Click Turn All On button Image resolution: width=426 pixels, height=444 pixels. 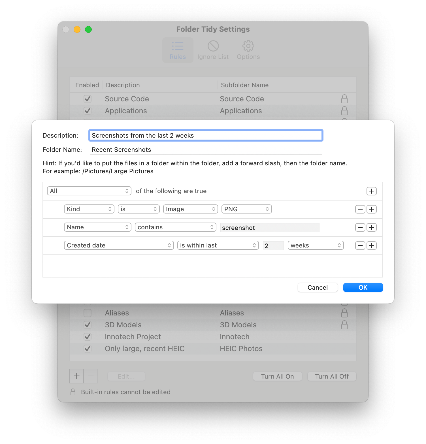point(278,376)
